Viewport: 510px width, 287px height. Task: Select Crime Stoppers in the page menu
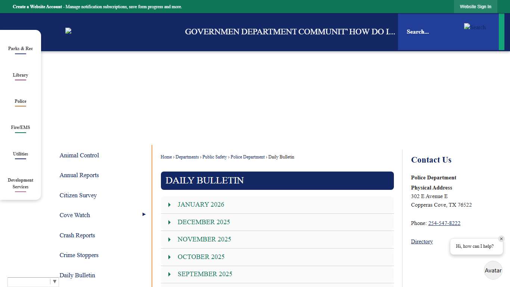pyautogui.click(x=79, y=255)
